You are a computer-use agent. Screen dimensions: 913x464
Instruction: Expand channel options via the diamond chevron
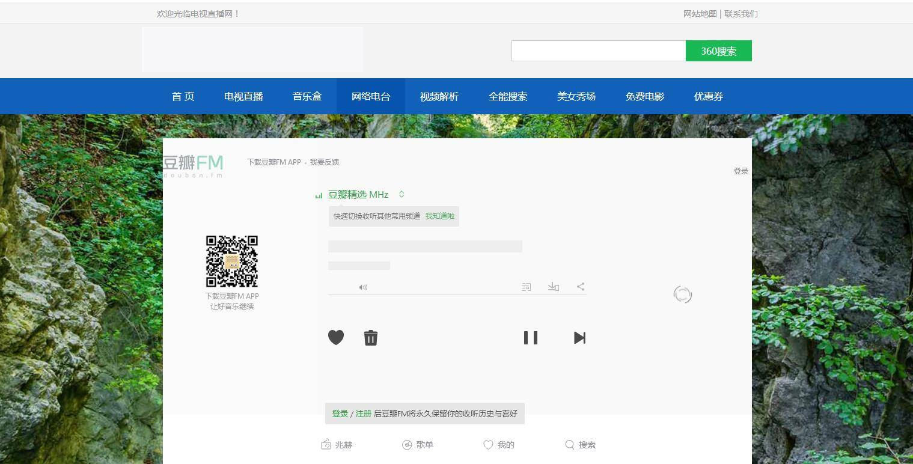pos(401,194)
